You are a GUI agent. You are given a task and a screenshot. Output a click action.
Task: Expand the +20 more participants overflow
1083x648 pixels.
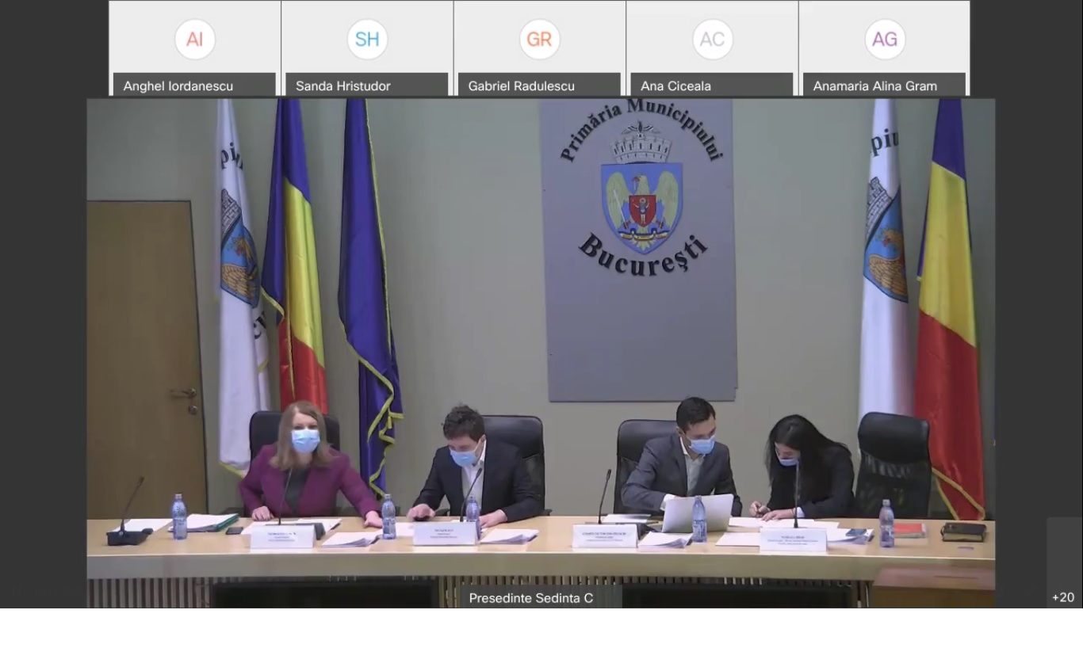coord(1062,597)
